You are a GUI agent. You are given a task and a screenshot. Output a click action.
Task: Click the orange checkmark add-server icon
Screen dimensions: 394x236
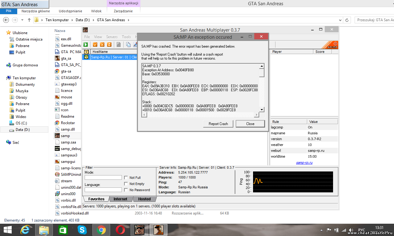[95, 45]
